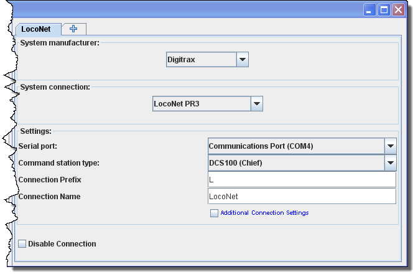Image resolution: width=418 pixels, height=277 pixels.
Task: Click the Disable Connection label text
Action: click(62, 244)
